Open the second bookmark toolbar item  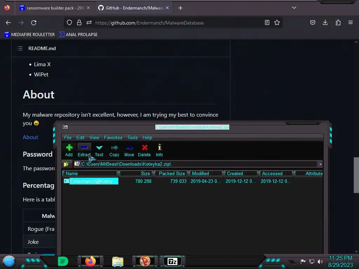[x=78, y=35]
